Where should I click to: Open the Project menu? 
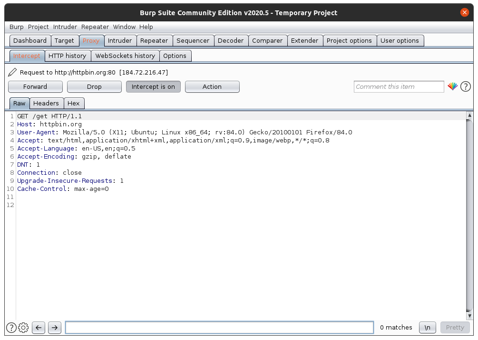pos(39,27)
